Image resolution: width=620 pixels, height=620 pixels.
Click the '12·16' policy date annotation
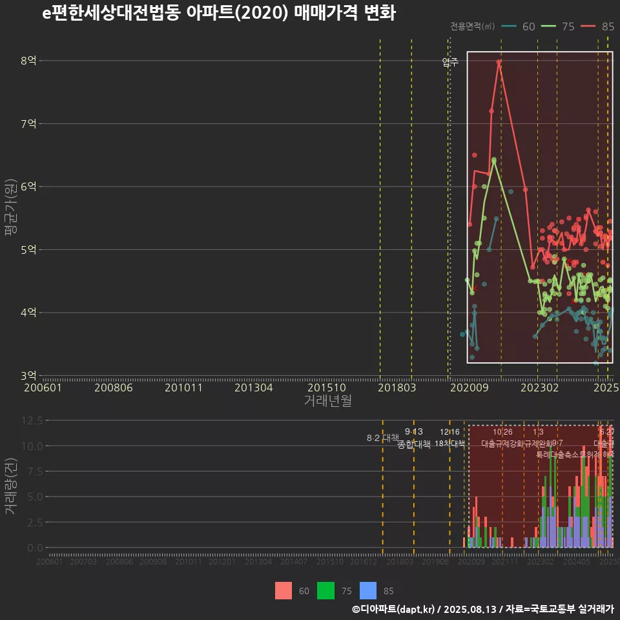[x=450, y=432]
